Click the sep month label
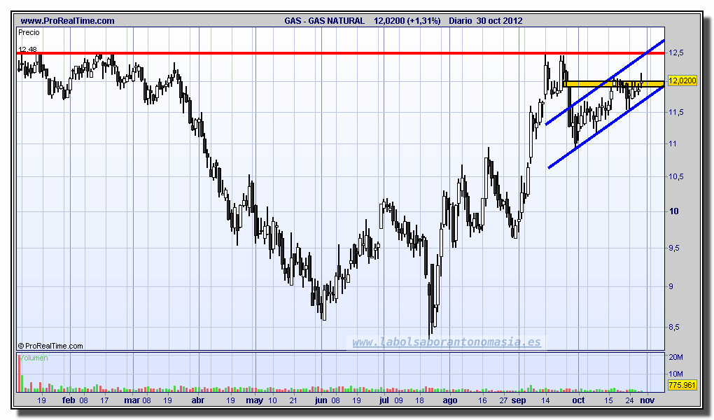 [519, 400]
